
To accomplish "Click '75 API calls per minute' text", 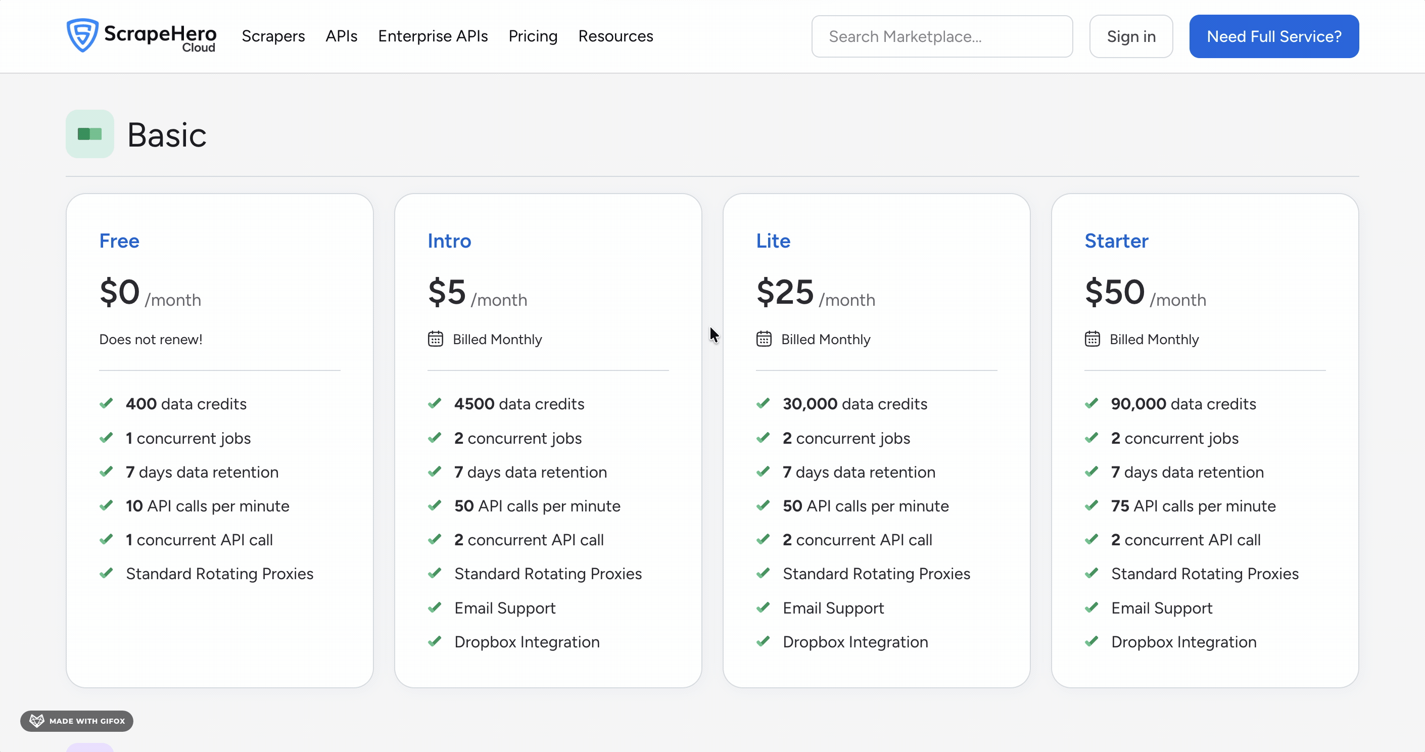I will 1193,506.
